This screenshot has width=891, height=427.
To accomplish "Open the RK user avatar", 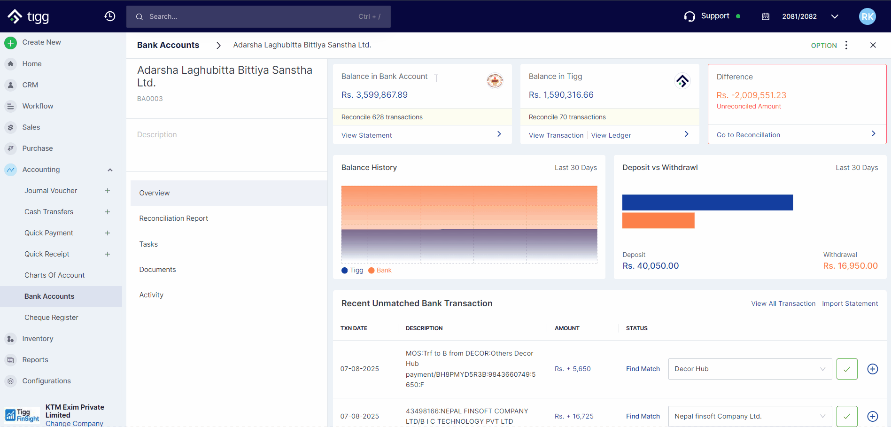I will point(868,16).
